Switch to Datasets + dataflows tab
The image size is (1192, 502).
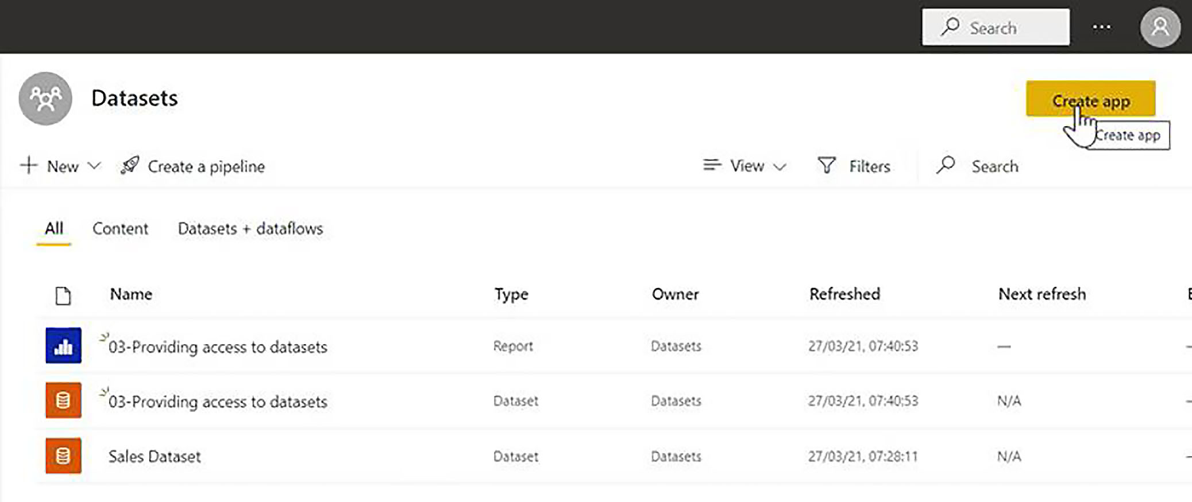[250, 228]
